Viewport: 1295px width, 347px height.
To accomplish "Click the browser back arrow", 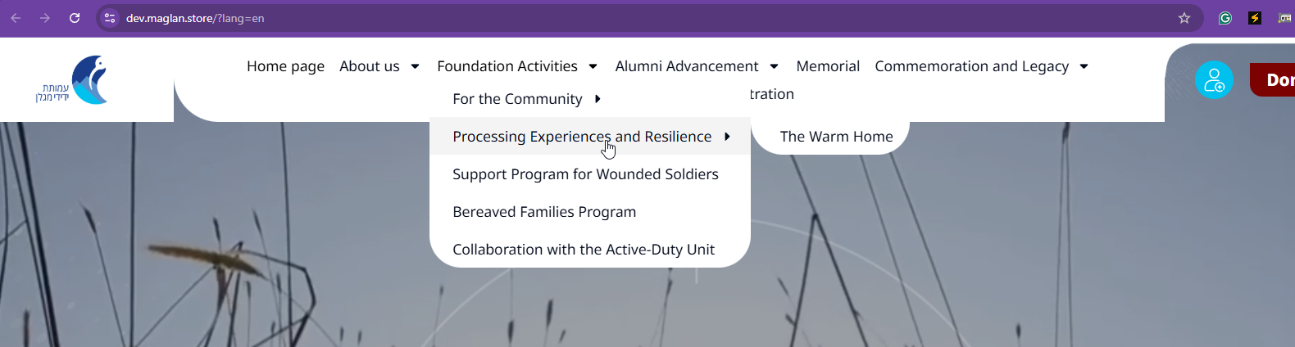I will [x=16, y=18].
